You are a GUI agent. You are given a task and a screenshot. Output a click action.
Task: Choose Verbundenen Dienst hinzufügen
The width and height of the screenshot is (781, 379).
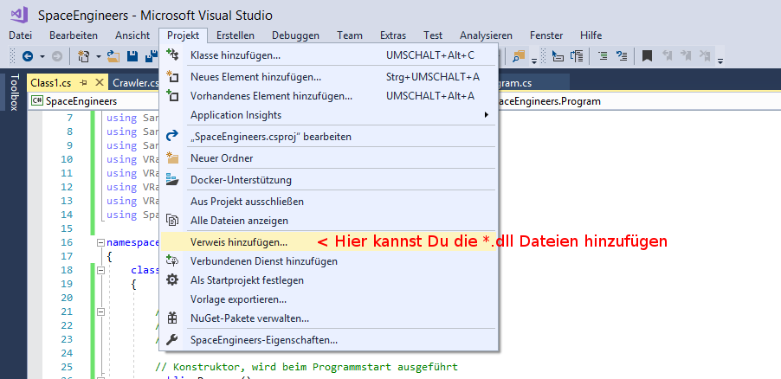(x=329, y=261)
